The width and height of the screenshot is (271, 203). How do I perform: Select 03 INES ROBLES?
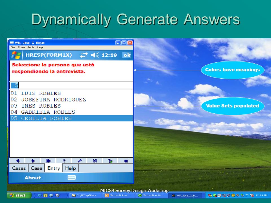coord(71,106)
